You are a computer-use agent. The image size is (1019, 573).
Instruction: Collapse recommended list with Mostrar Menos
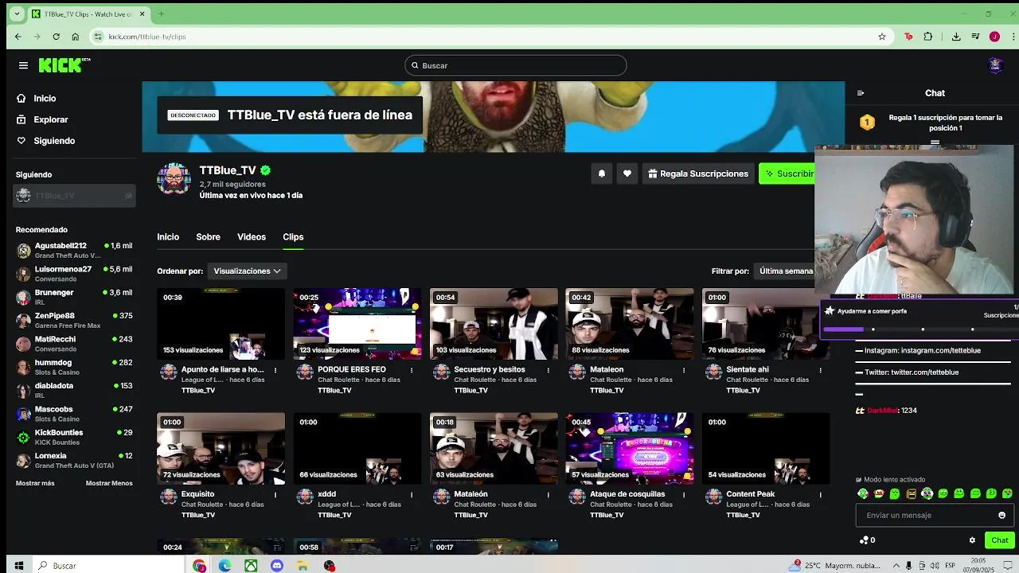click(x=109, y=483)
